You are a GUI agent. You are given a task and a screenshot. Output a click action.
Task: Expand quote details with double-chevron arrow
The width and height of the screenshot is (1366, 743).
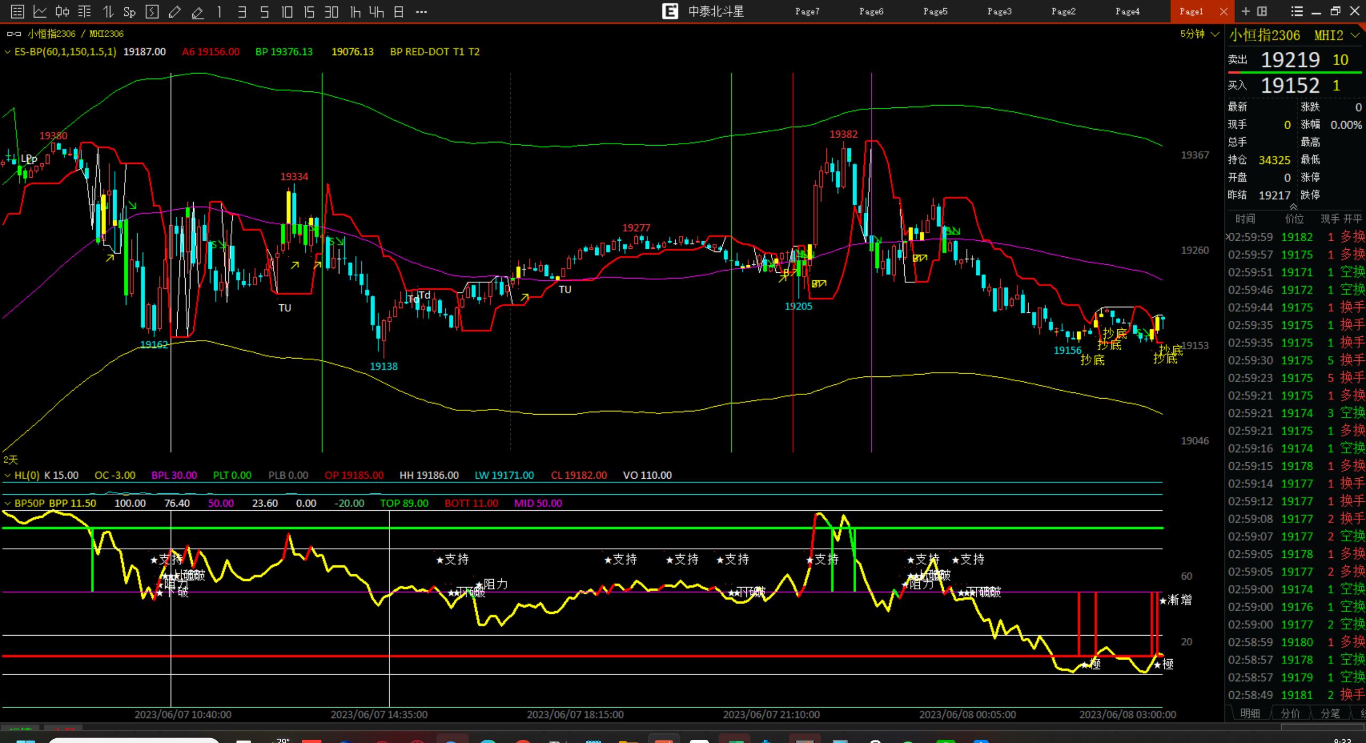[x=1293, y=207]
